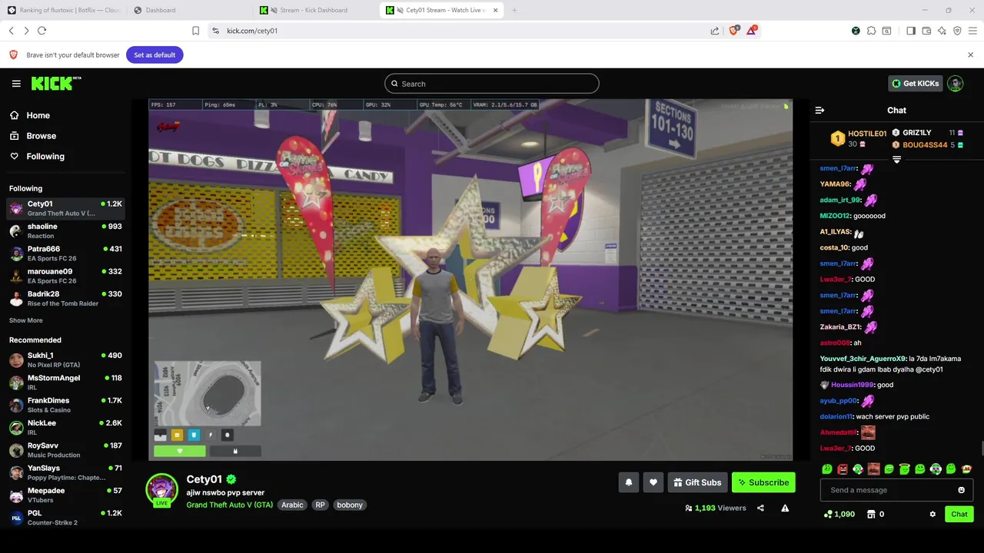Open the hamburger sidebar menu
984x553 pixels.
16,84
